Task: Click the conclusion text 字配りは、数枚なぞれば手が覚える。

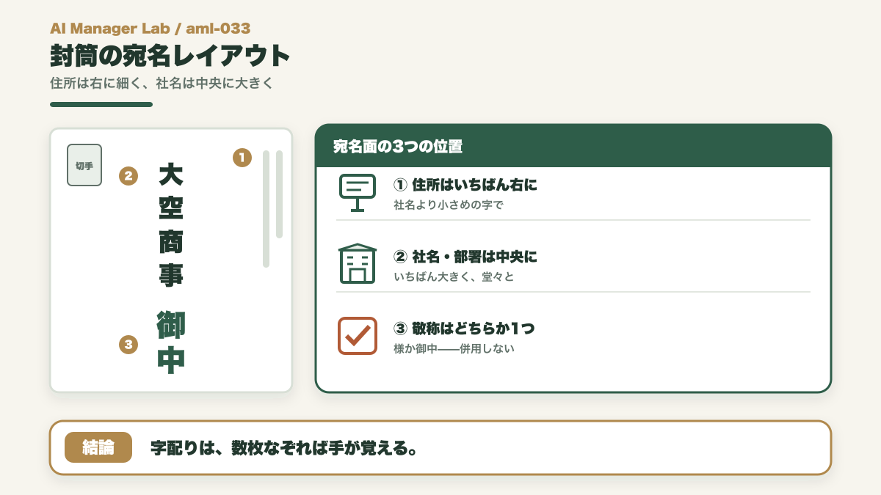Action: pos(284,447)
